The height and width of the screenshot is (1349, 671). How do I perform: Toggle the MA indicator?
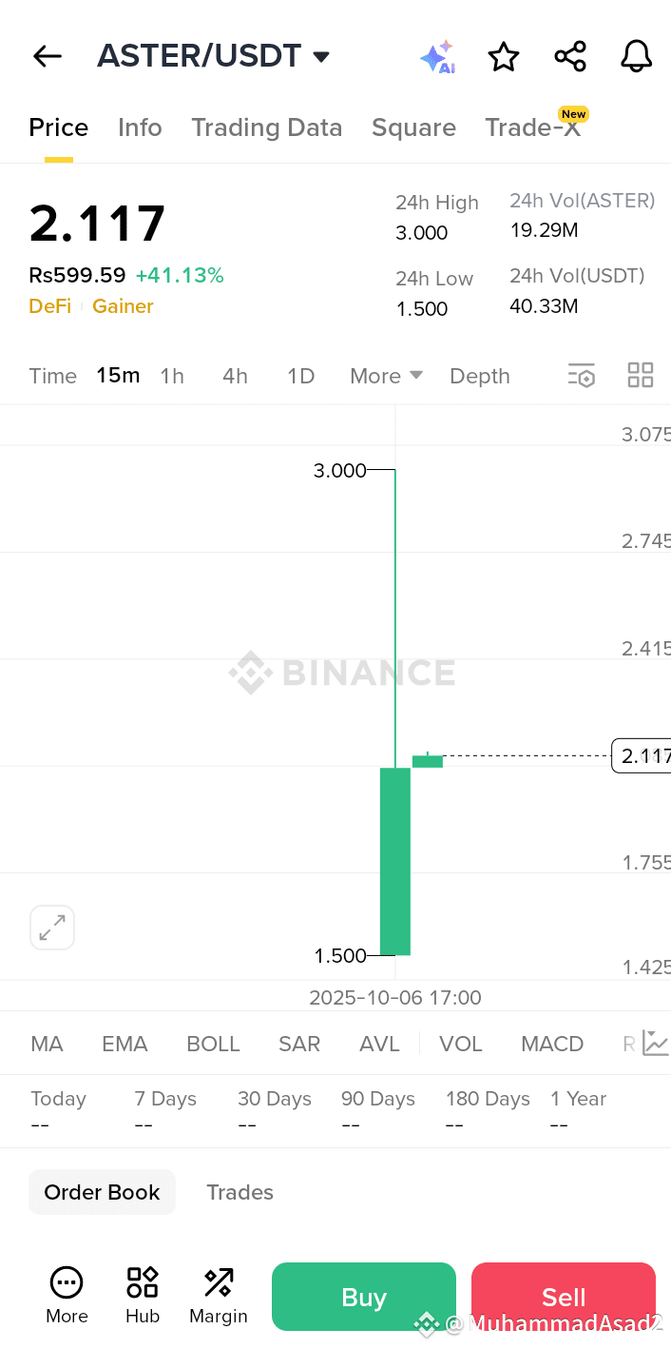click(47, 1044)
